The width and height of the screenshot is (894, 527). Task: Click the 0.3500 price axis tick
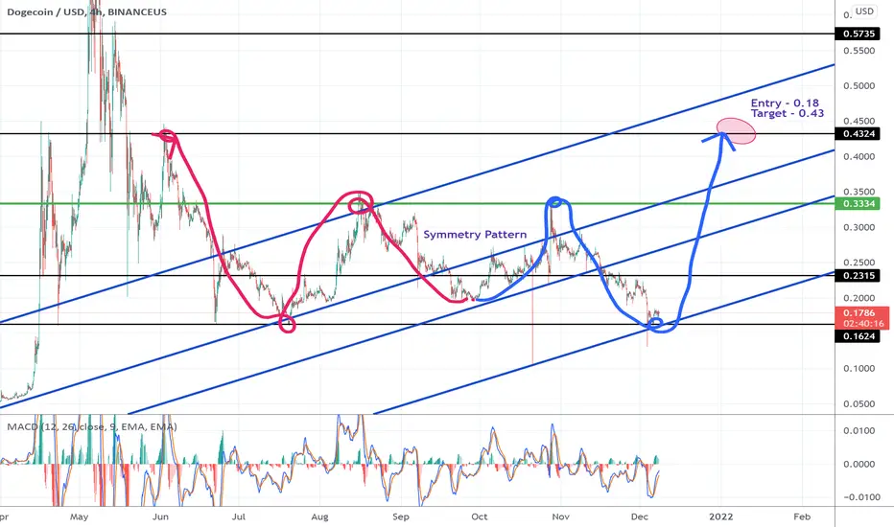tap(859, 192)
